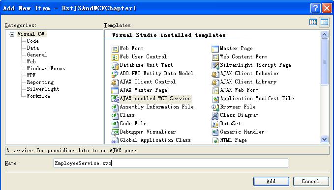
Task: Click the templates scrollbar down arrow
Action: point(324,139)
